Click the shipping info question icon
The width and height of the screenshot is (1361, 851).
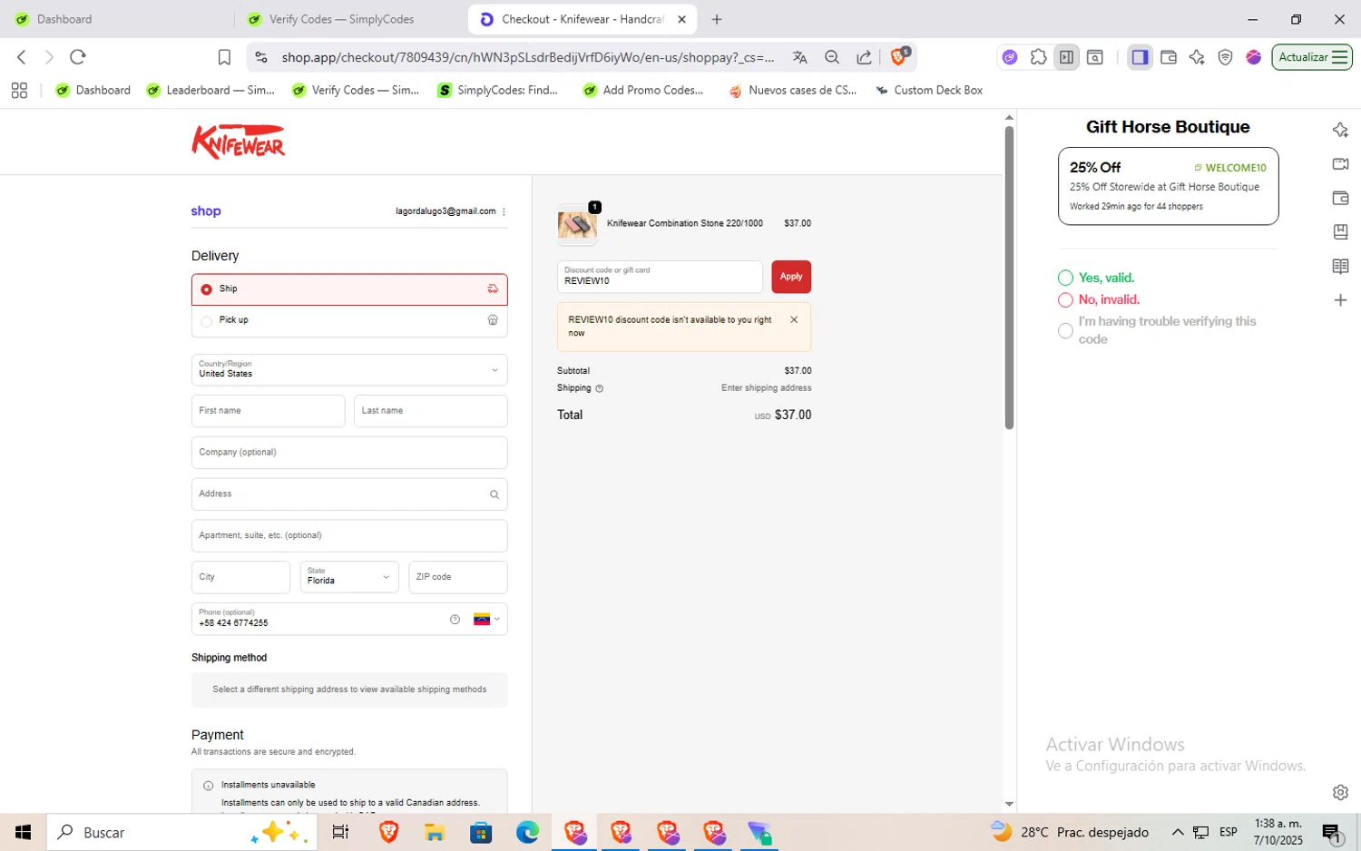click(x=599, y=388)
